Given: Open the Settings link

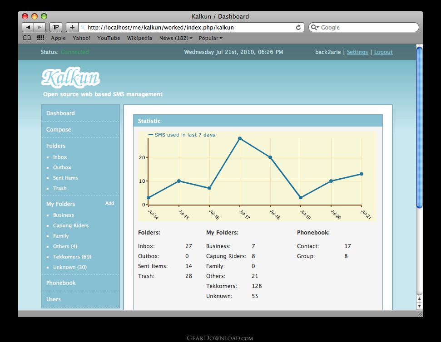Looking at the screenshot, I should coord(357,52).
